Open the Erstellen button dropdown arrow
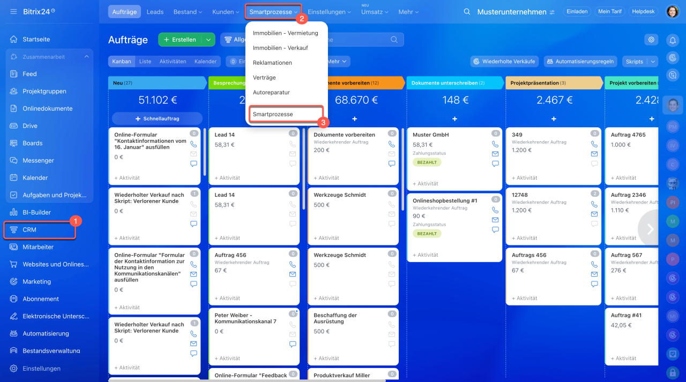The height and width of the screenshot is (382, 686). click(x=208, y=40)
